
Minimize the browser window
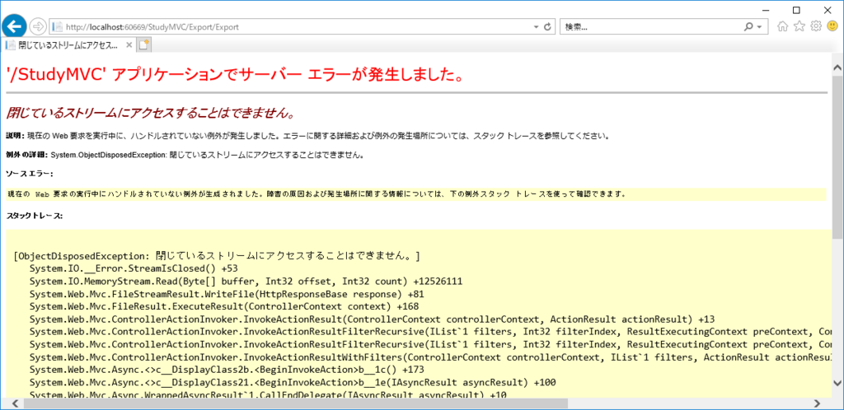(767, 9)
